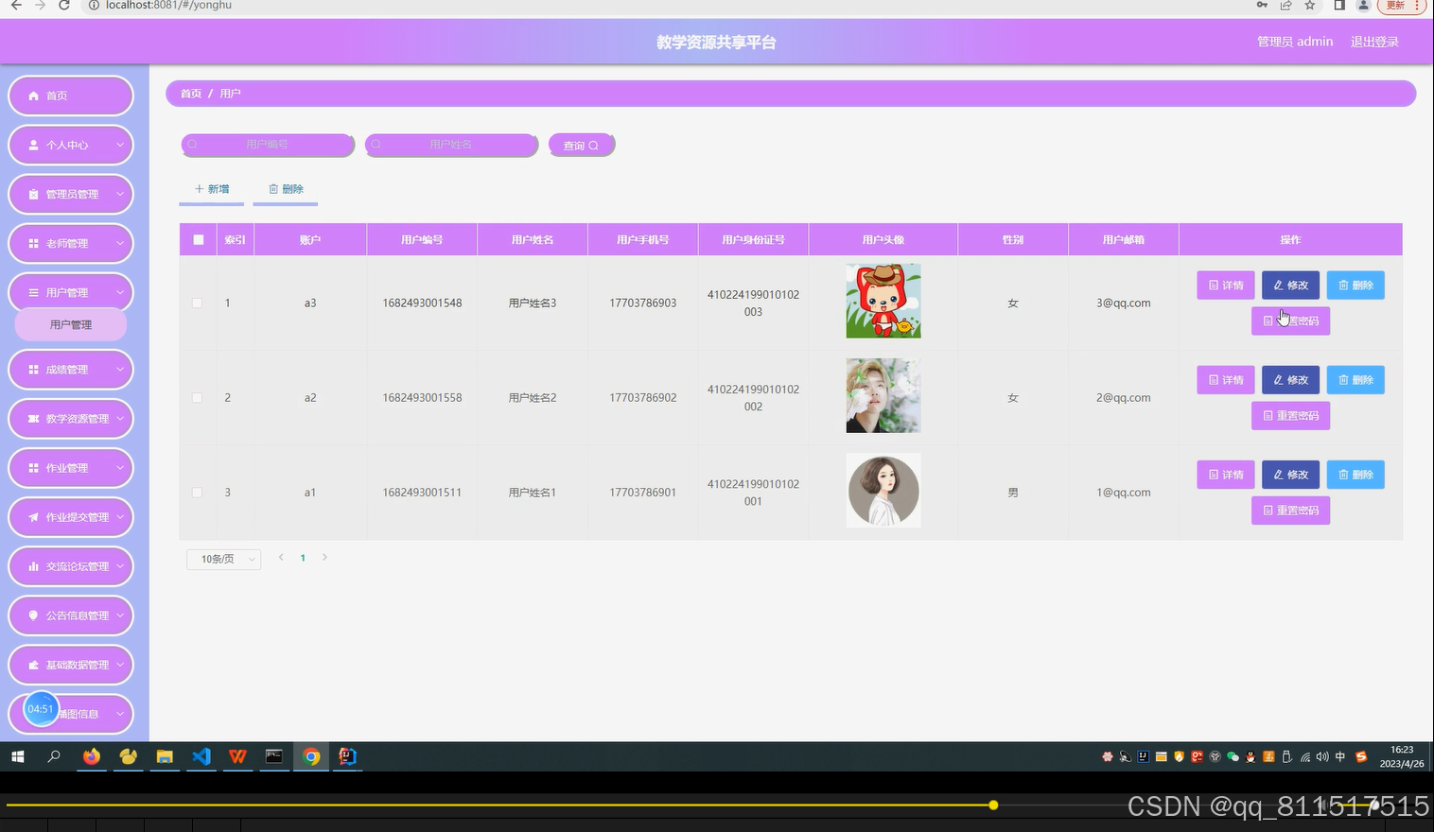1434x832 pixels.
Task: Open Visual Studio Code from taskbar
Action: [201, 756]
